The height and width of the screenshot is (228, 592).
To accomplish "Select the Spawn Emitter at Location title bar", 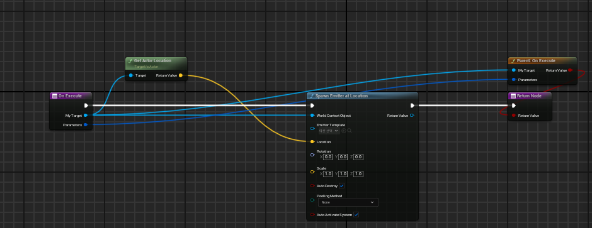I will coord(362,96).
